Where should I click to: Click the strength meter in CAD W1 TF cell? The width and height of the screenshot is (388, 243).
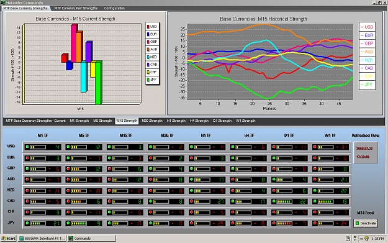(325, 201)
